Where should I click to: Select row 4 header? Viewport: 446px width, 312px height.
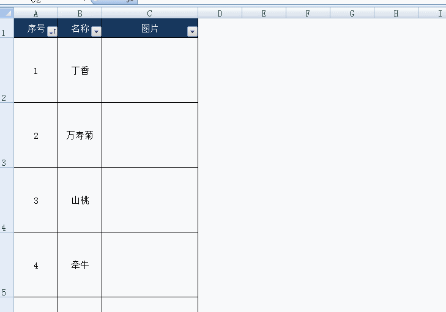(7, 200)
